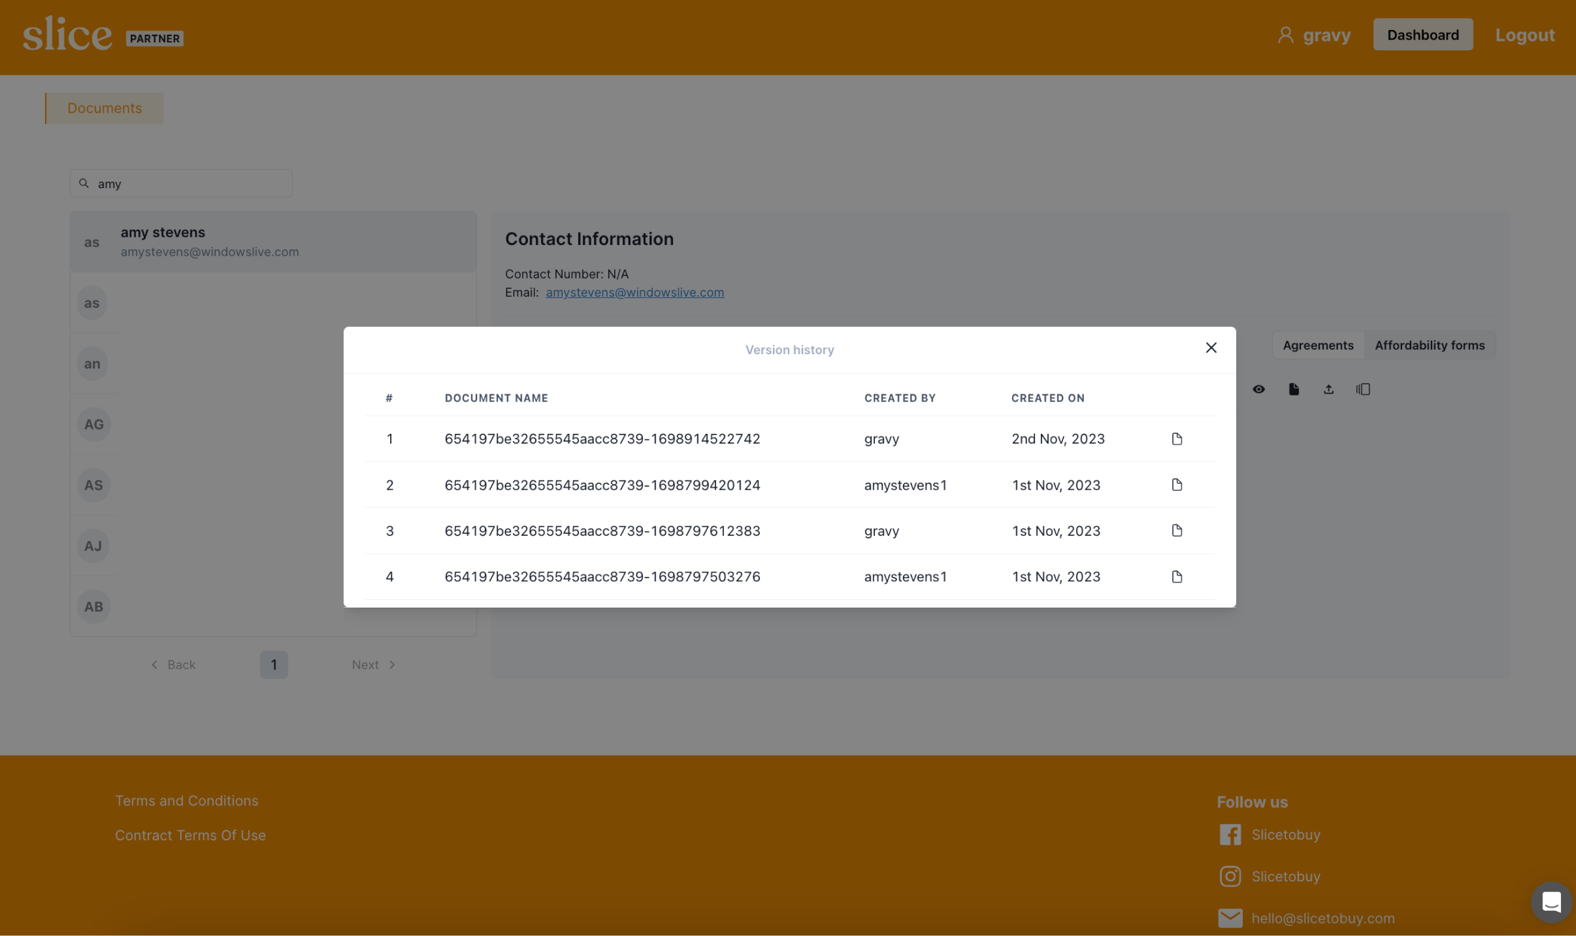This screenshot has width=1576, height=936.
Task: Click the search field containing amy
Action: tap(189, 184)
